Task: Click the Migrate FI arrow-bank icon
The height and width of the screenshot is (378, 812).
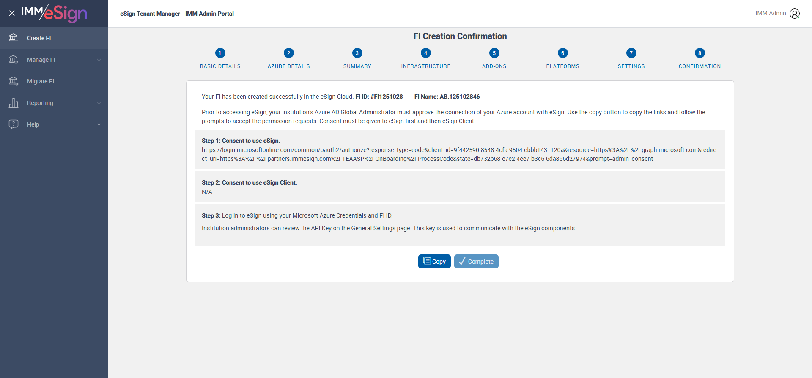Action: point(14,81)
